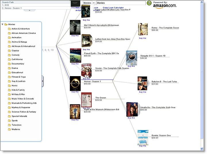Click the Rome DVD cover thumbnail
The height and width of the screenshot is (154, 207).
[x=143, y=29]
